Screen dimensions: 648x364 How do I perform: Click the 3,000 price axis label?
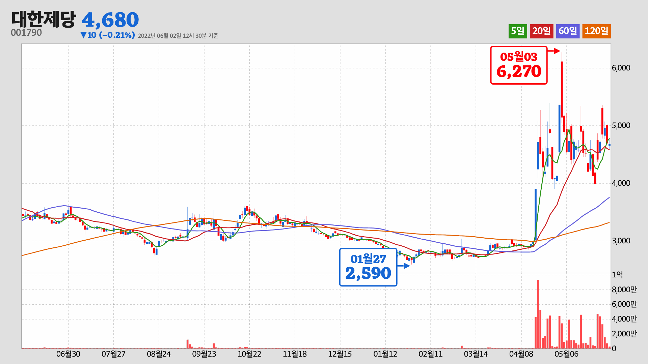(621, 241)
